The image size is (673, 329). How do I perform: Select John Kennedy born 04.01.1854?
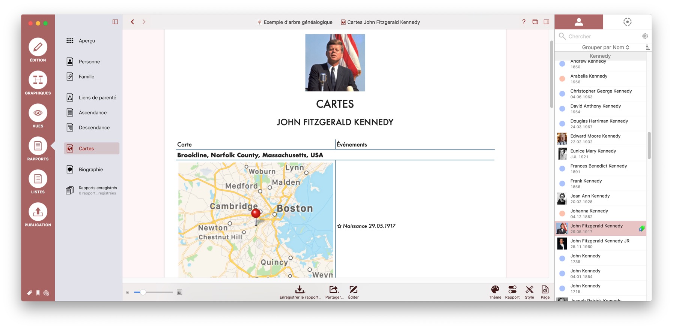tap(601, 274)
